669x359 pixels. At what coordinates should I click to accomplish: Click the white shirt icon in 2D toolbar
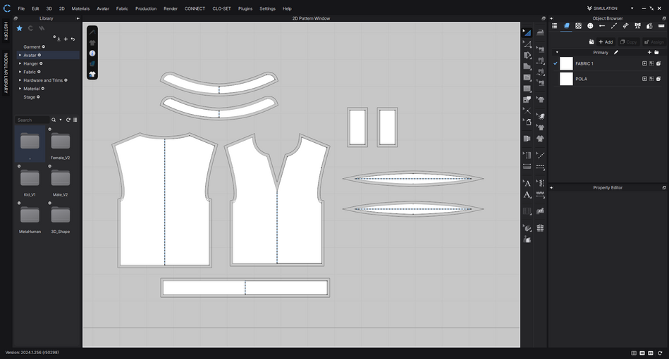click(92, 74)
